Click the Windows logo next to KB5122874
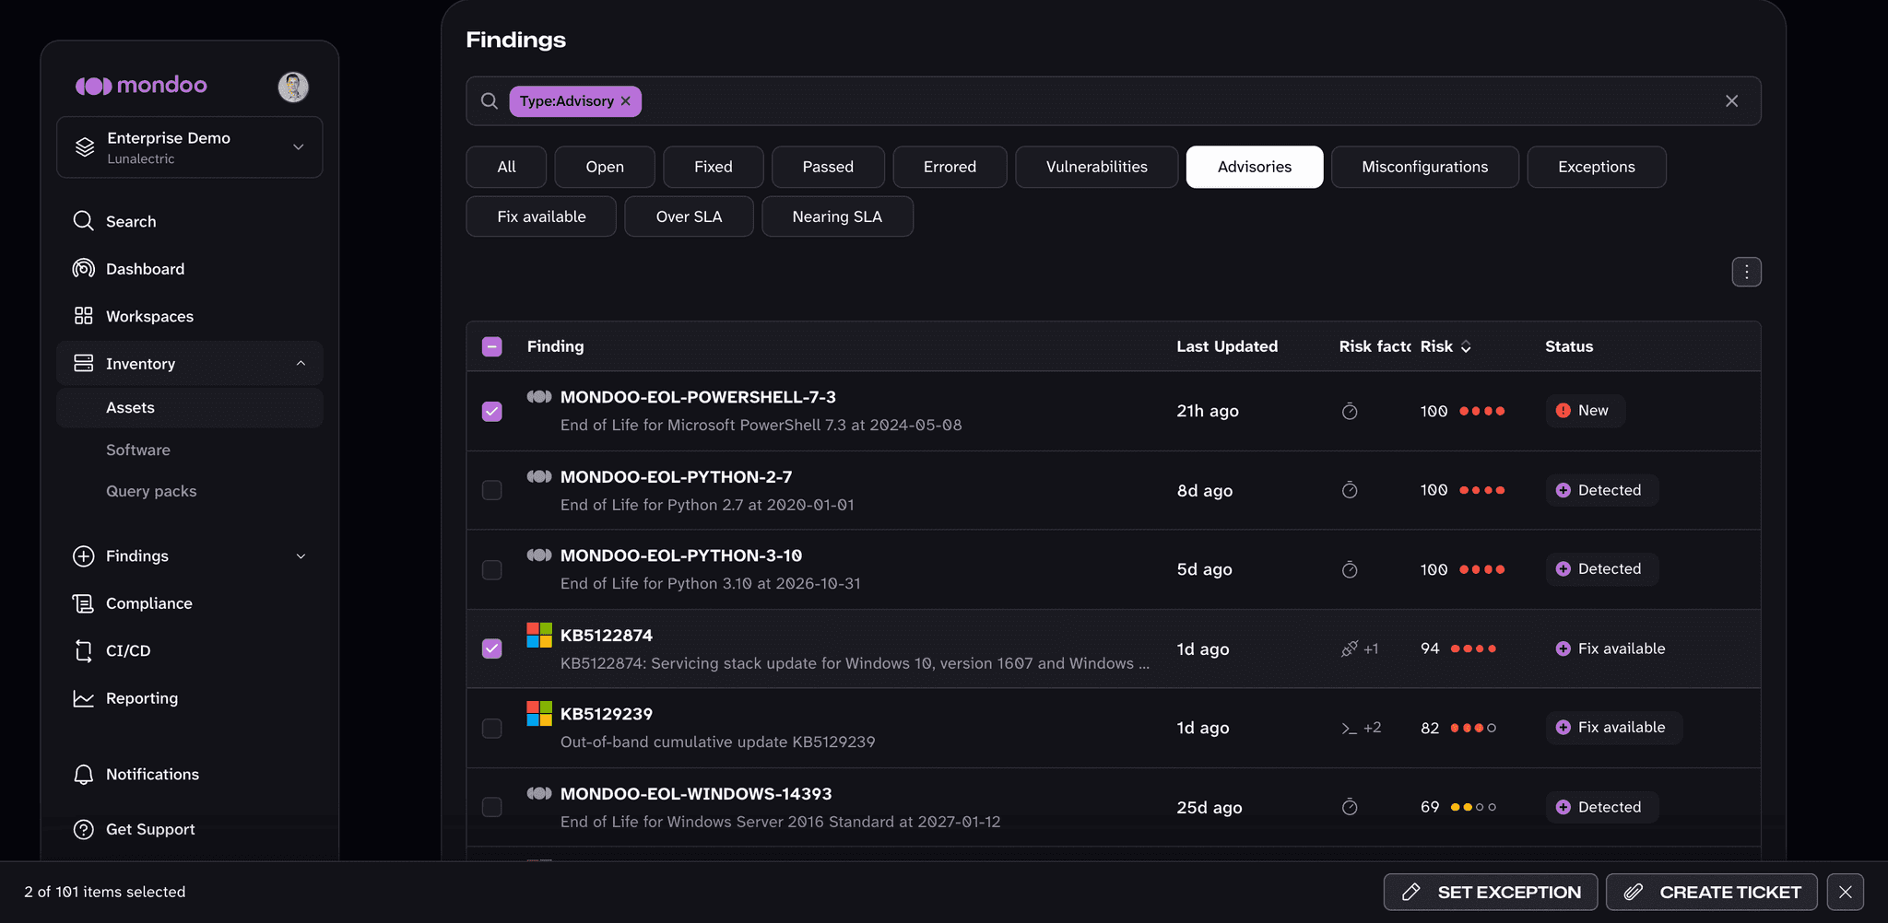This screenshot has height=923, width=1888. [539, 635]
